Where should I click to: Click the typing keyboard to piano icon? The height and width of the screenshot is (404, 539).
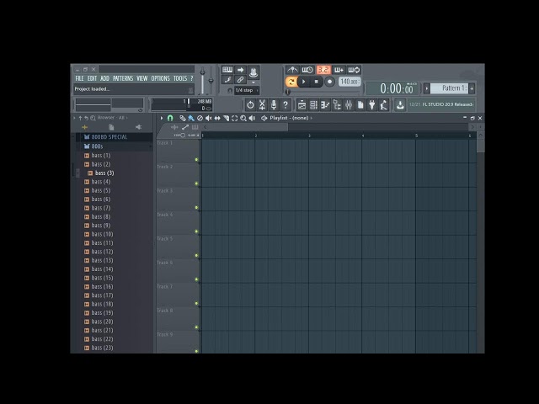[227, 70]
